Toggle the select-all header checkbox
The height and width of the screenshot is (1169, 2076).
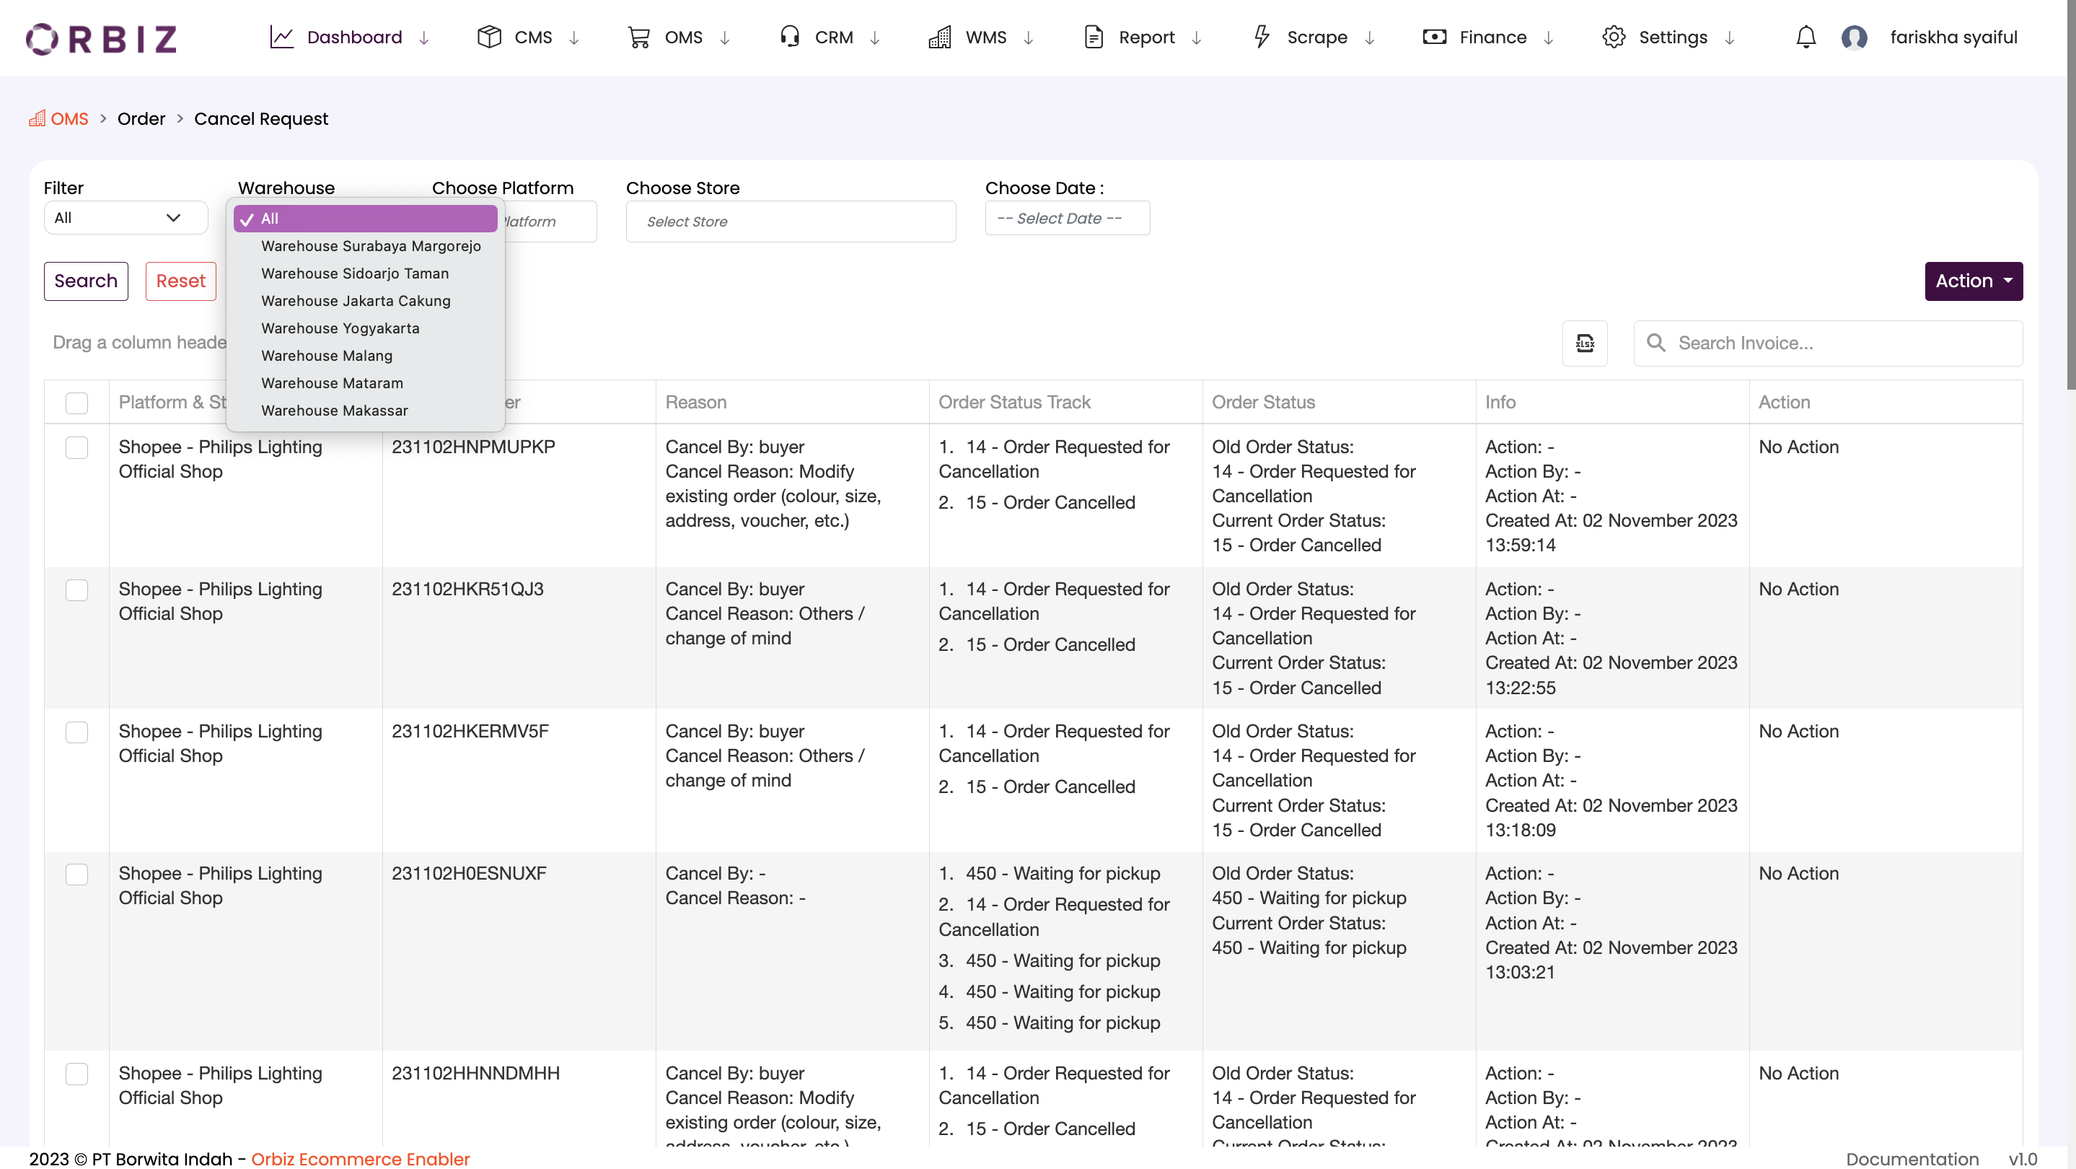(x=76, y=403)
